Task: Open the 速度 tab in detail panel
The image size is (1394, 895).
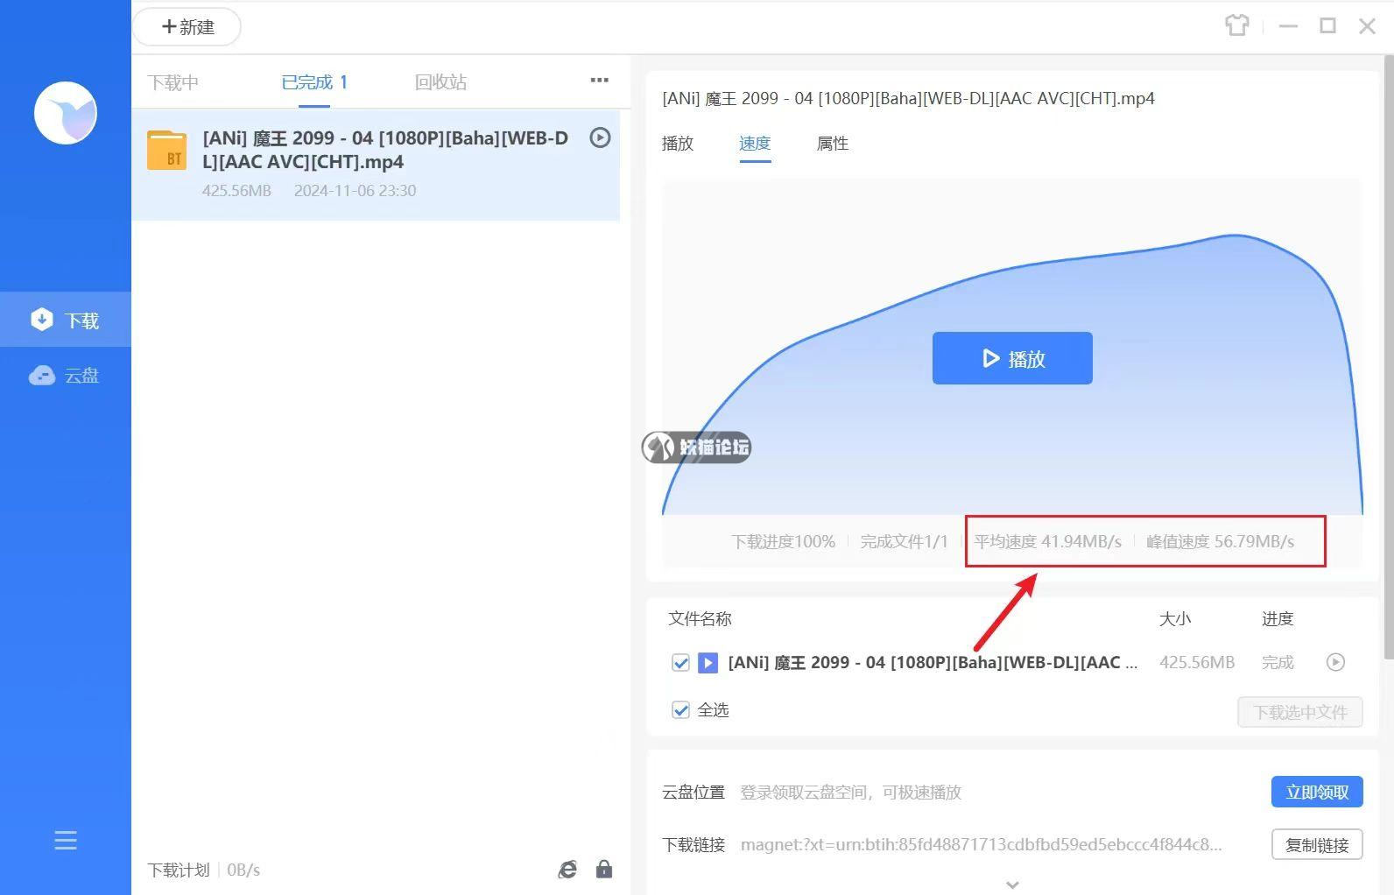Action: (755, 144)
